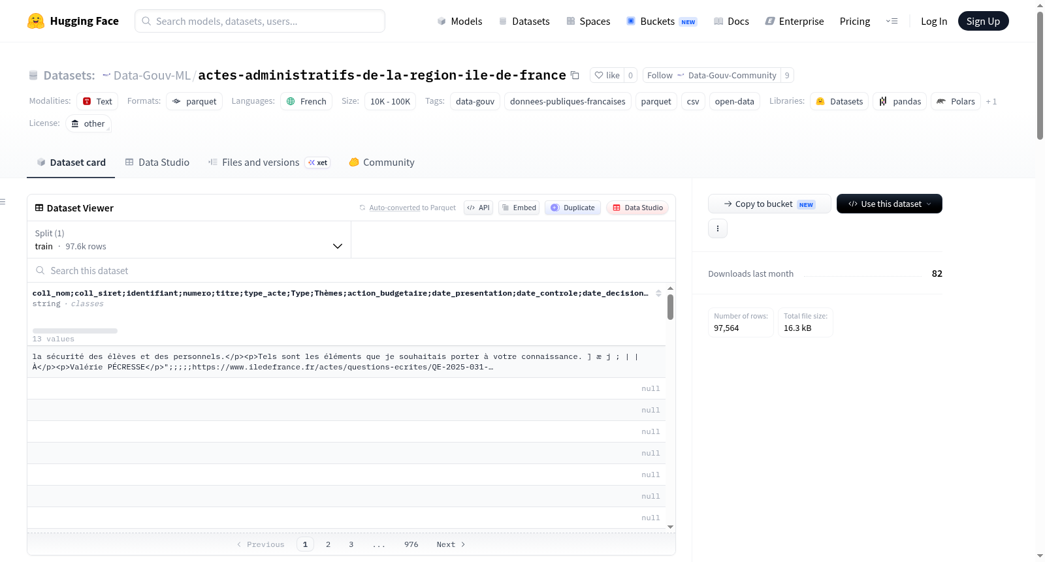Click the page vertical scrollbar thumb
The image size is (1045, 562).
(1040, 76)
